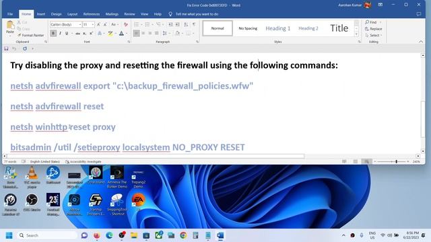Toggle Italic formatting

tap(60, 34)
